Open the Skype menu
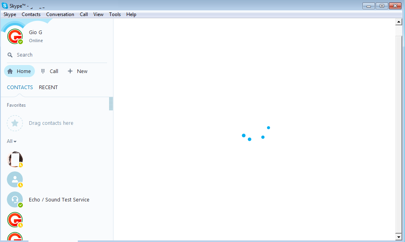 coord(10,14)
